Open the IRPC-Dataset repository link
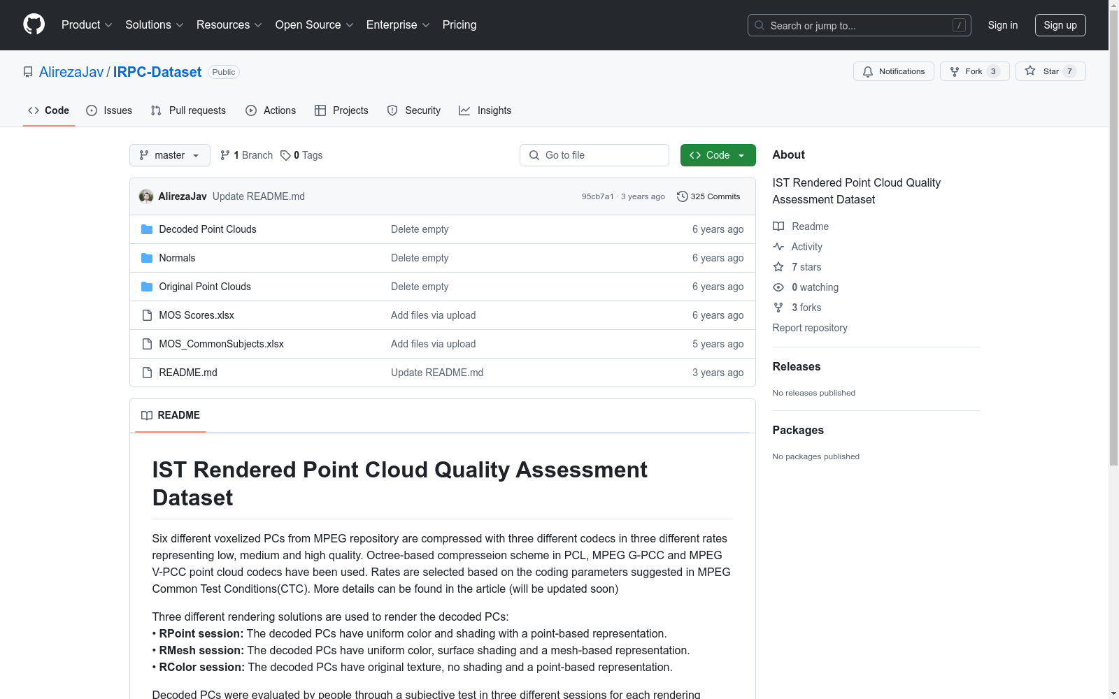1119x699 pixels. coord(157,72)
